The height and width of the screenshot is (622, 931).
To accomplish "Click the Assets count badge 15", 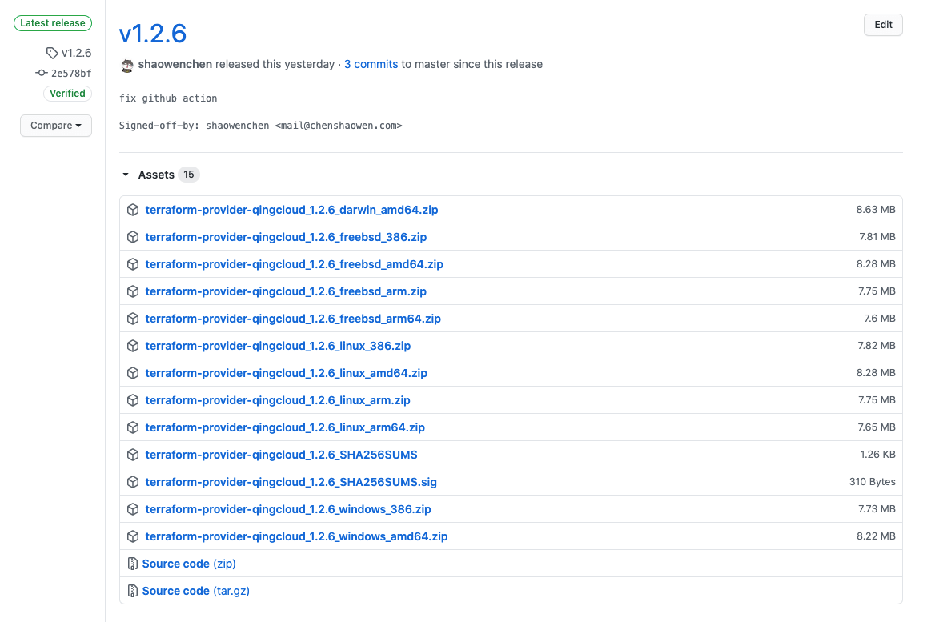I will click(x=189, y=175).
